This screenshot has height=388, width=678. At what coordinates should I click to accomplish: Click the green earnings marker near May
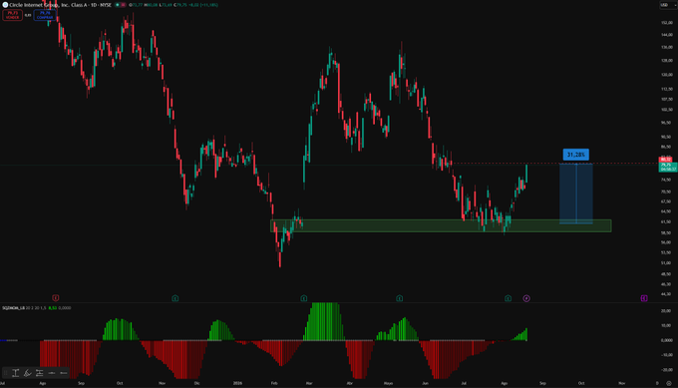pos(400,298)
